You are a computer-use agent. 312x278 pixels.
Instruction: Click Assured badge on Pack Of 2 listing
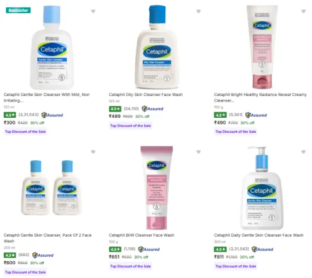pyautogui.click(x=43, y=255)
